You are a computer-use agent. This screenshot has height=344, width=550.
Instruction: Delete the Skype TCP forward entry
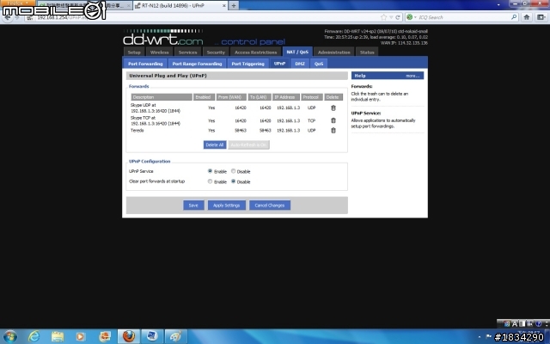pos(333,120)
